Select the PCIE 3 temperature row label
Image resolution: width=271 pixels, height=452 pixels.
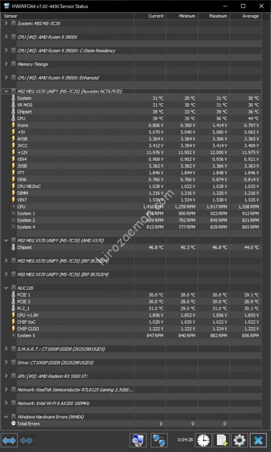pyautogui.click(x=24, y=301)
